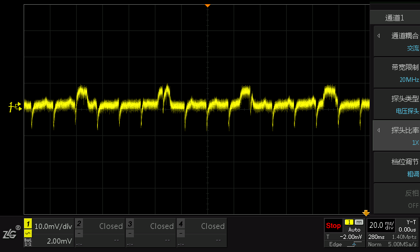Toggle the 反相 invert OFF setting
The image size is (420, 252).
(x=397, y=199)
